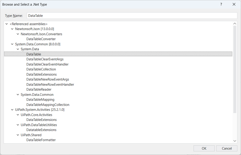Select DataTableFormatter type

pyautogui.click(x=41, y=140)
